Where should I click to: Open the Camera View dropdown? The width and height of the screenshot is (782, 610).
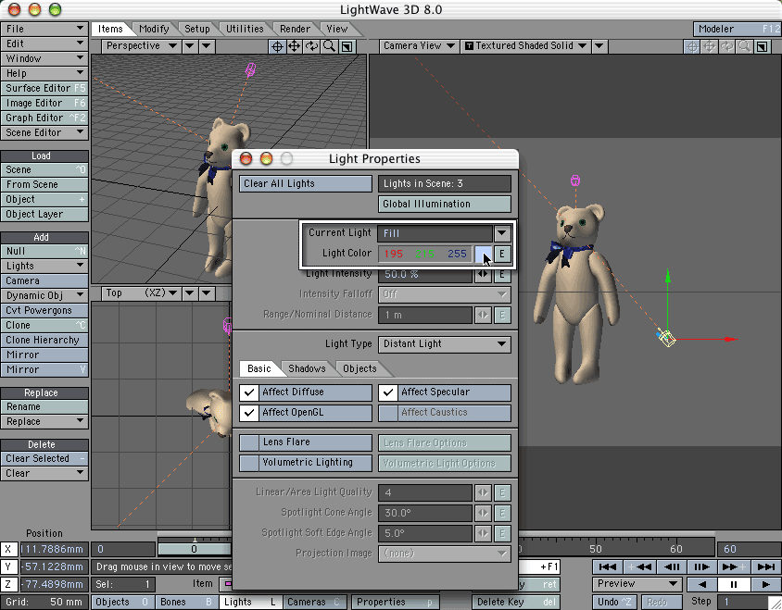419,46
